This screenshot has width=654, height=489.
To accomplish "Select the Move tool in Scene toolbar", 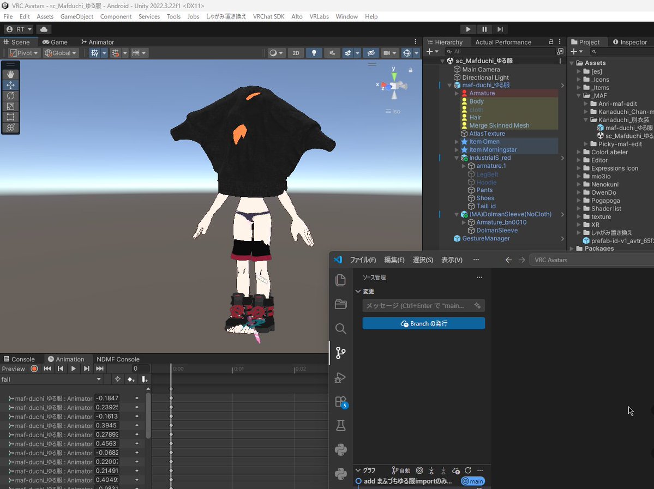I will click(10, 85).
